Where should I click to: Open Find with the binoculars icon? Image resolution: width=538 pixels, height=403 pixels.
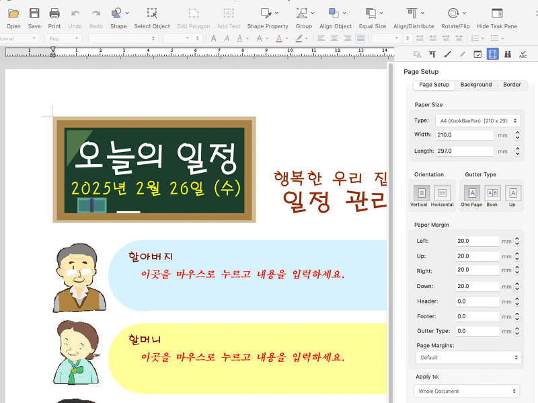pos(508,54)
